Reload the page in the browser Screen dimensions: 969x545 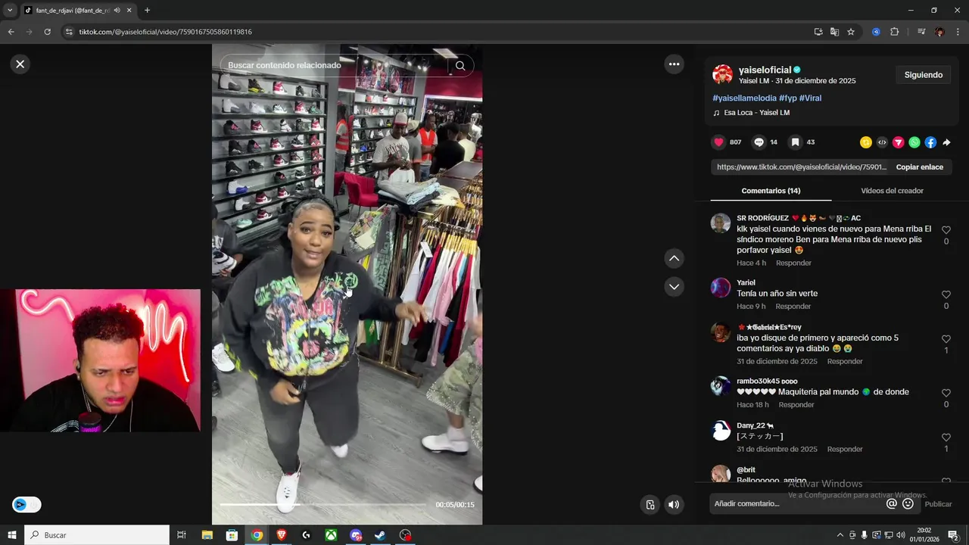tap(47, 32)
